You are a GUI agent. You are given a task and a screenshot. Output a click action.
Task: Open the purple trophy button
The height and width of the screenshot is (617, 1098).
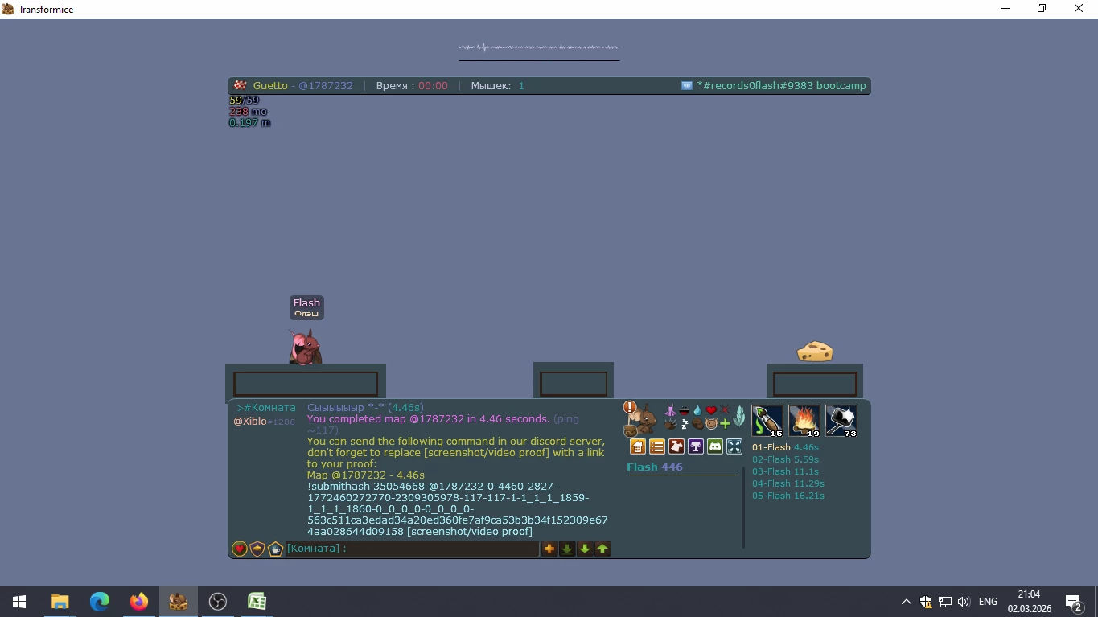696,446
